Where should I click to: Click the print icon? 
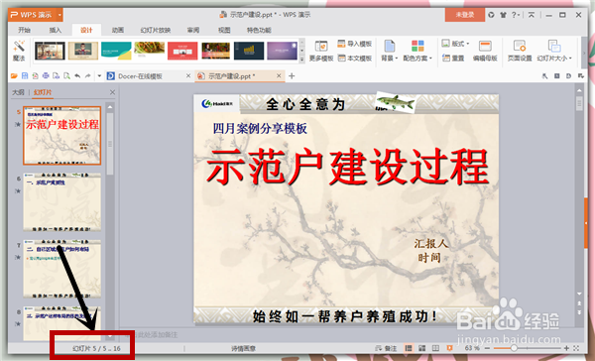tap(46, 76)
